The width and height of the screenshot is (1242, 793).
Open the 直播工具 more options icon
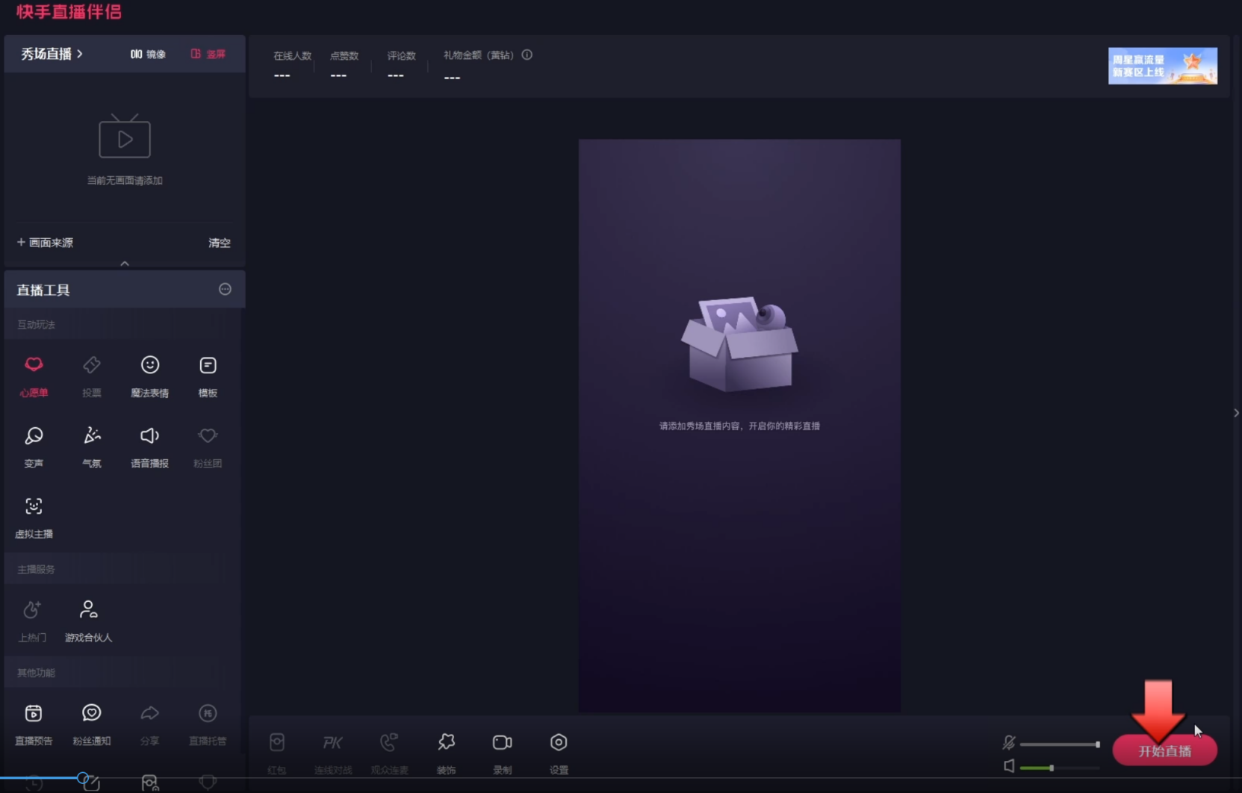(x=225, y=289)
